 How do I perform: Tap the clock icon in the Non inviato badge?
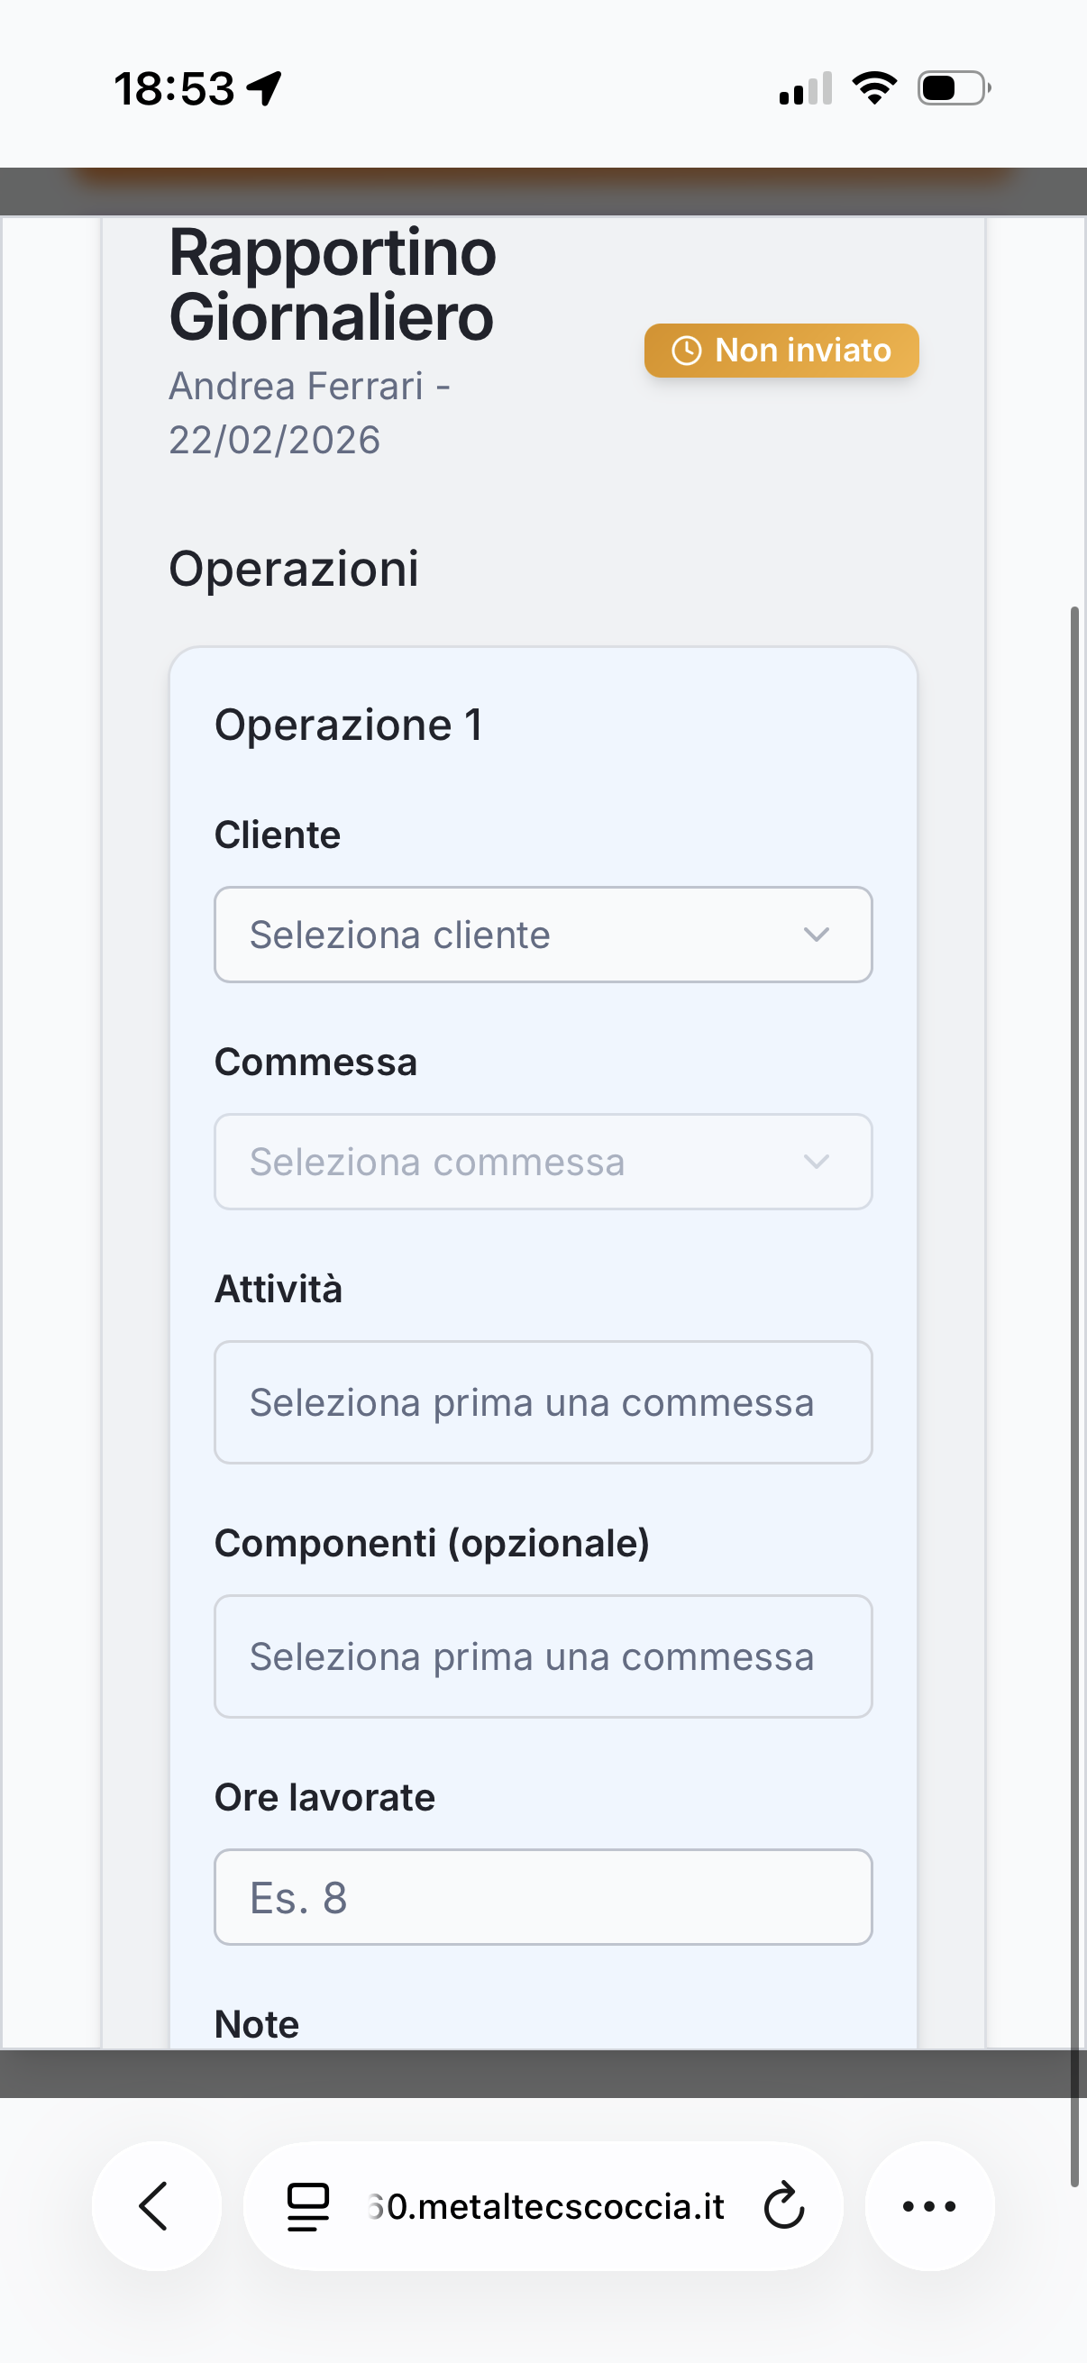[688, 350]
